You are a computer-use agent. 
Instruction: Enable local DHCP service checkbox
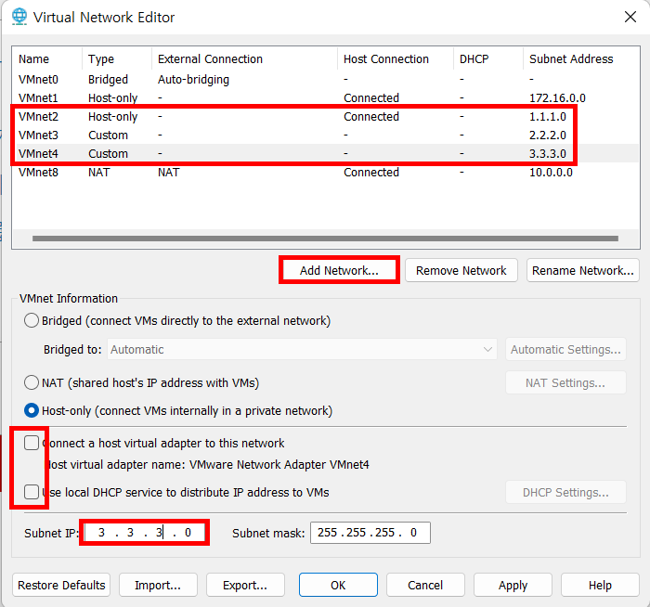pos(32,492)
